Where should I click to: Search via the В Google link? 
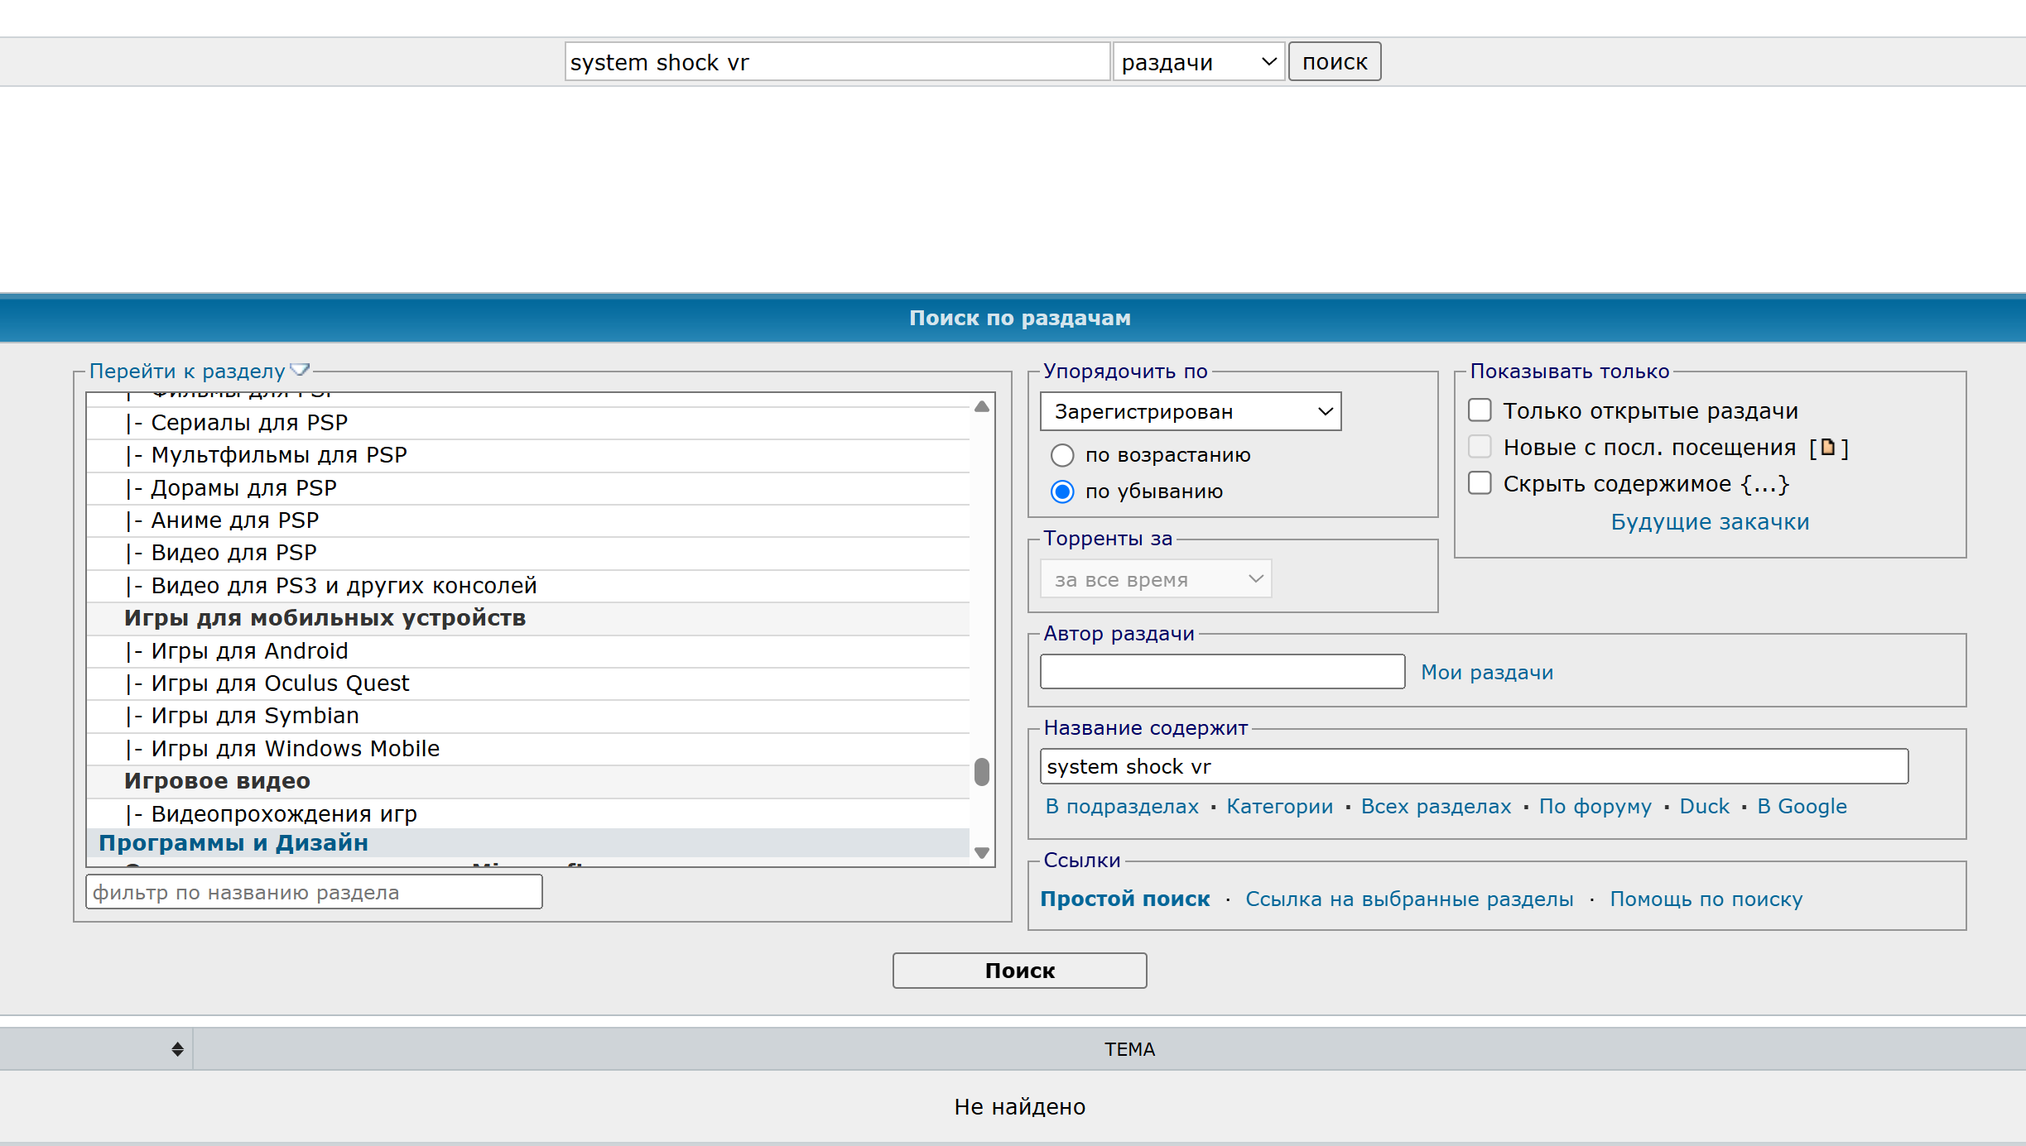tap(1802, 806)
